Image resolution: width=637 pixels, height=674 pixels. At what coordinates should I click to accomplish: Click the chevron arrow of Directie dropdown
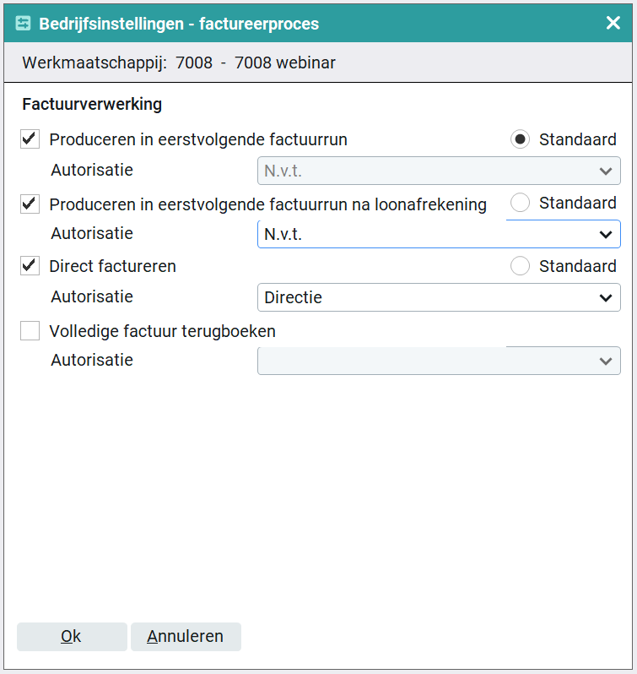[606, 297]
